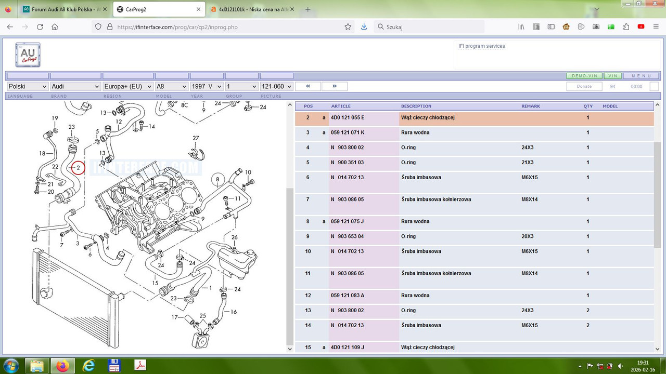Image resolution: width=666 pixels, height=374 pixels.
Task: Select article 059 121 075 J
Action: click(347, 221)
